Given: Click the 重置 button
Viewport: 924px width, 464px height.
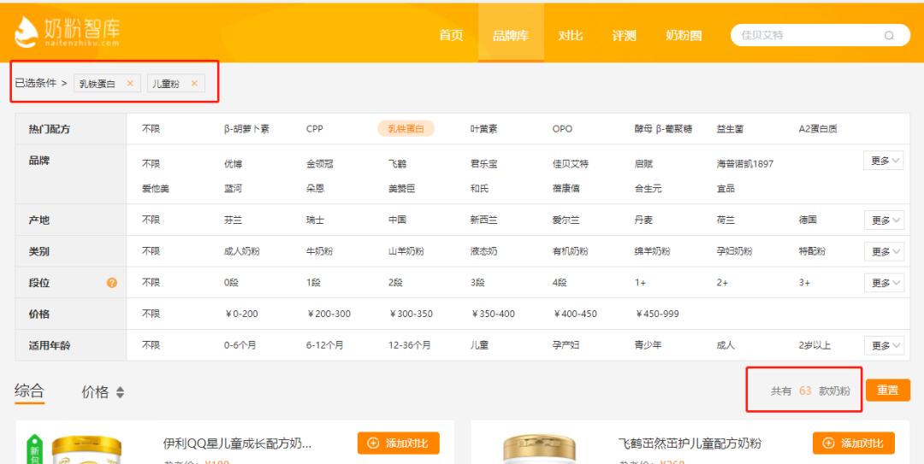Looking at the screenshot, I should 888,391.
